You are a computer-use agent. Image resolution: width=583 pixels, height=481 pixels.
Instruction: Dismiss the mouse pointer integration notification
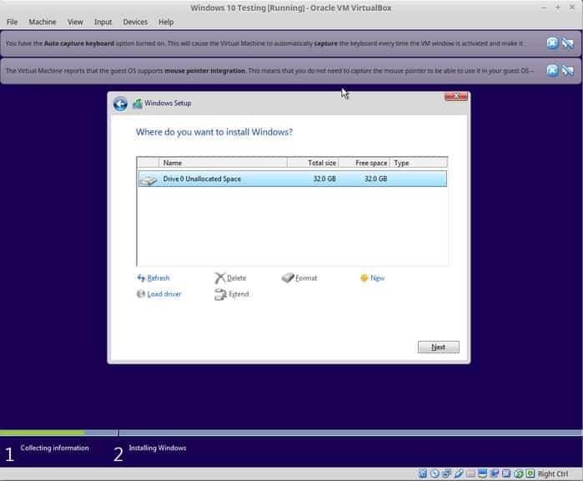(x=552, y=70)
